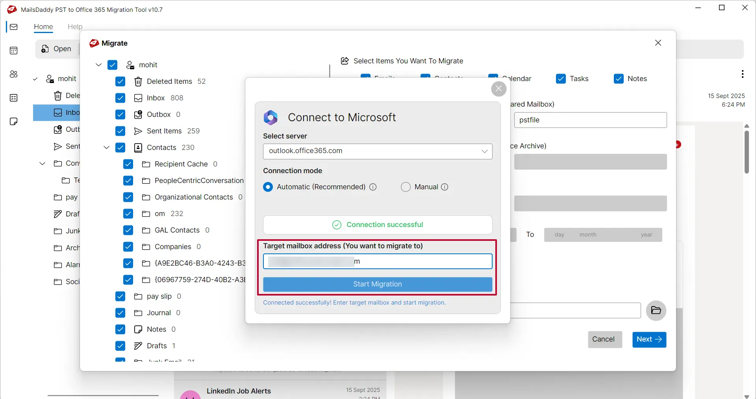Image resolution: width=756 pixels, height=399 pixels.
Task: Collapse mohit in the main folder pane
Action: (x=35, y=79)
